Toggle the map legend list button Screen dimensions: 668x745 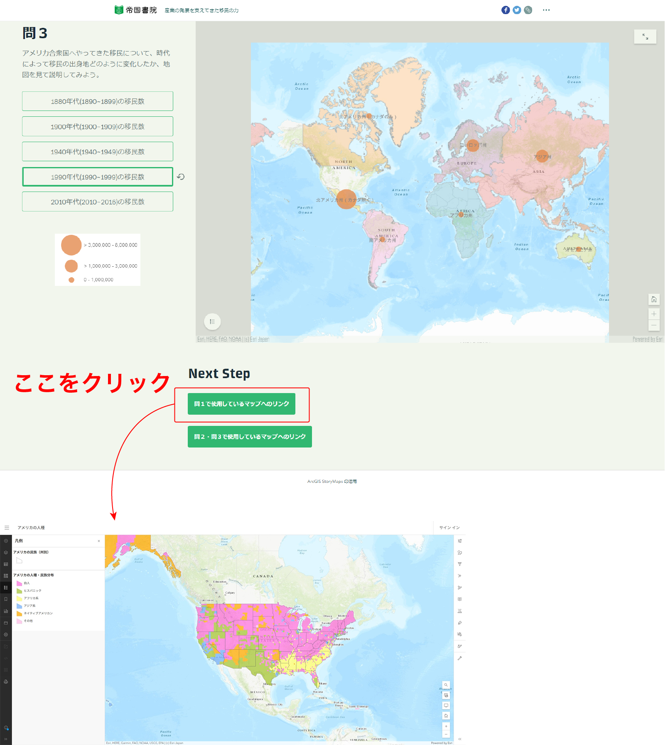click(x=212, y=322)
